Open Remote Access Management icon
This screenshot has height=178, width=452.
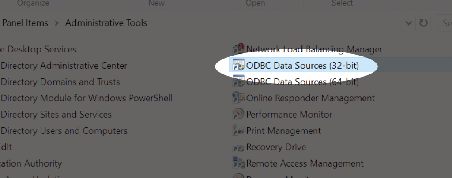click(238, 163)
